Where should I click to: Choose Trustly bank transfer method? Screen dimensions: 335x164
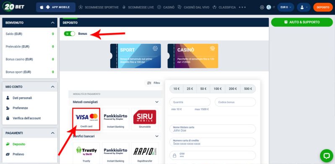click(86, 153)
